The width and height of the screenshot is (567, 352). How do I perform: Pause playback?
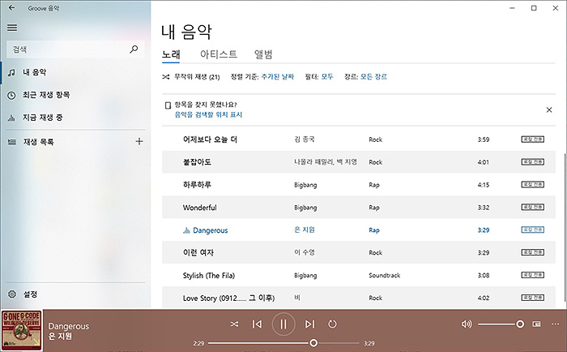coord(283,324)
